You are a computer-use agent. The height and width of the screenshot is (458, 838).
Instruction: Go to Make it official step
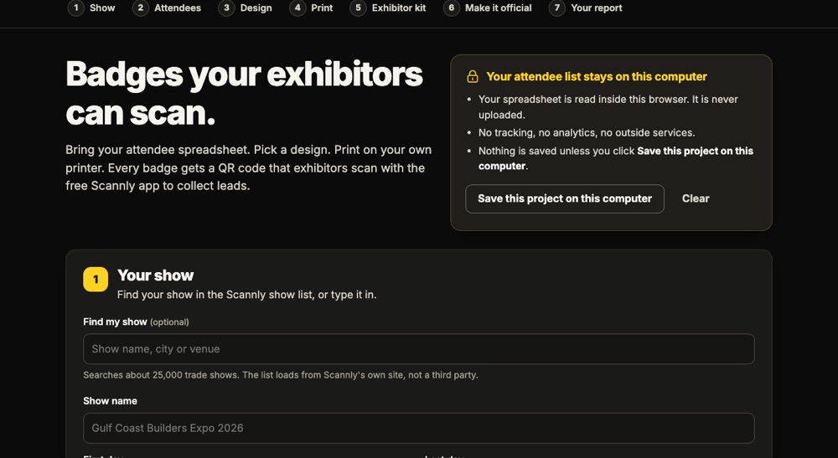pyautogui.click(x=488, y=8)
